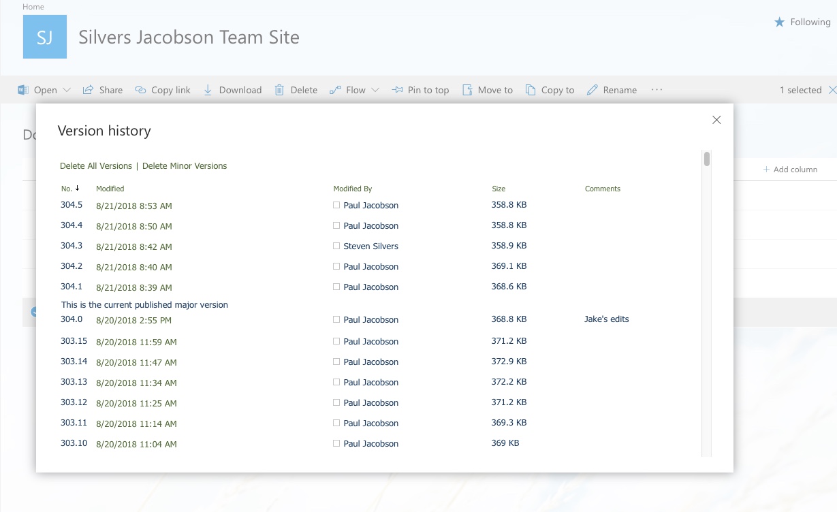
Task: Click the dialog vertical scrollbar thumb
Action: click(707, 159)
